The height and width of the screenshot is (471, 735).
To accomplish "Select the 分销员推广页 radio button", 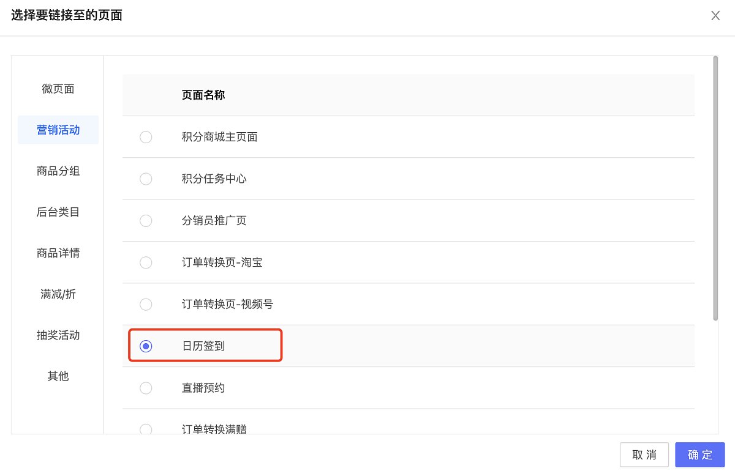I will (146, 220).
